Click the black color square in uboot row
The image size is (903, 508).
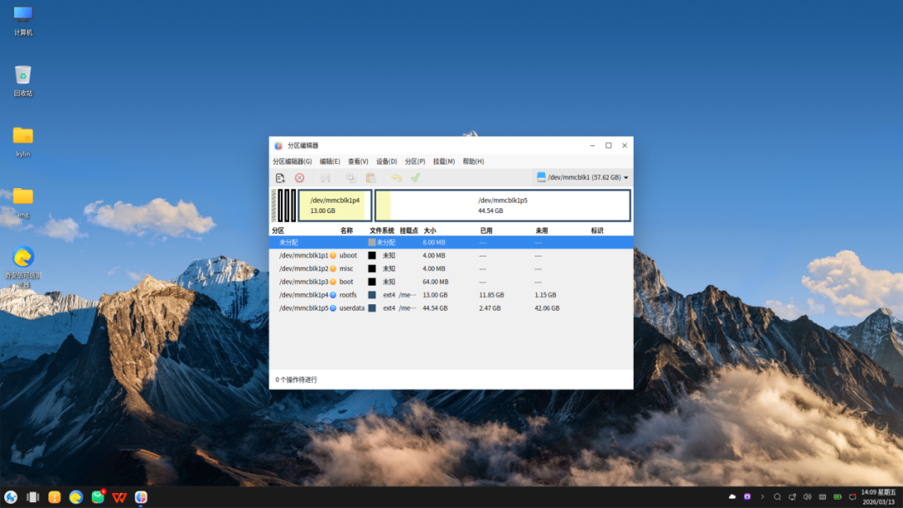[x=372, y=256]
